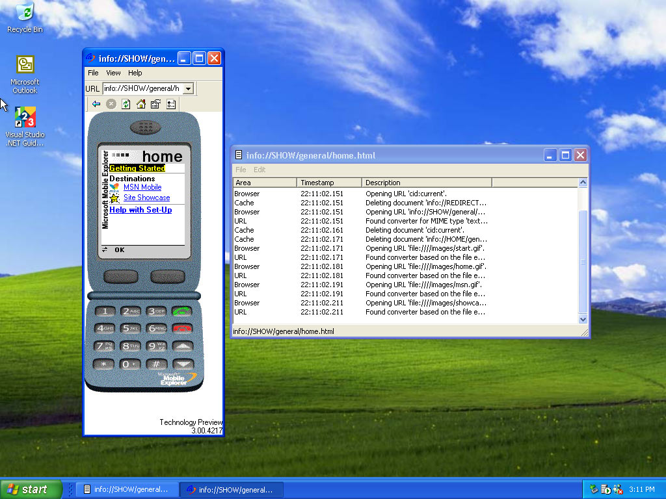
Task: Open the File menu in the emulator window
Action: pyautogui.click(x=93, y=73)
